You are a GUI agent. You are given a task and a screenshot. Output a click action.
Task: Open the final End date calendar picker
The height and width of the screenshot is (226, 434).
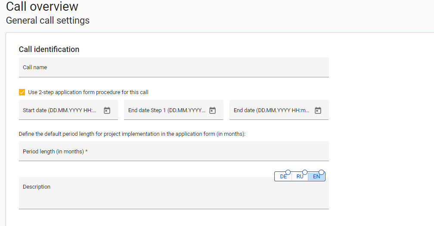(x=318, y=110)
